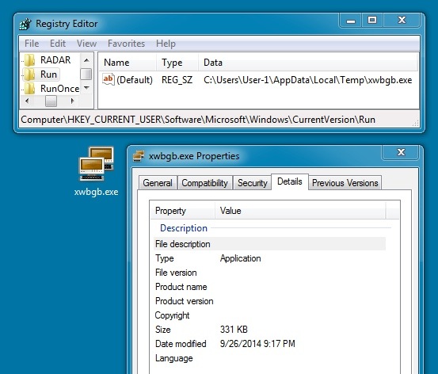Select the RADAR folder icon
This screenshot has width=438, height=374.
[29, 59]
